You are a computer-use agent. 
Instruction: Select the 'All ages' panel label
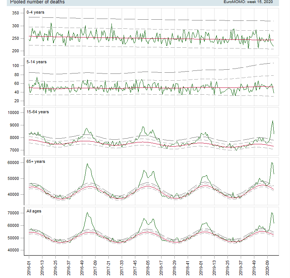(34, 211)
